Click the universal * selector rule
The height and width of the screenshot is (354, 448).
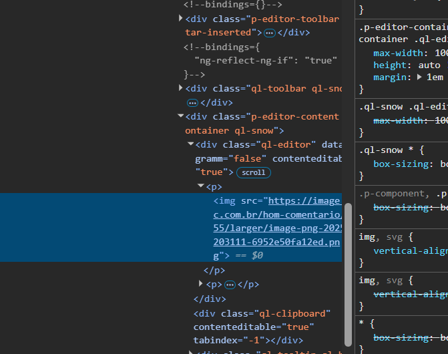pos(361,323)
